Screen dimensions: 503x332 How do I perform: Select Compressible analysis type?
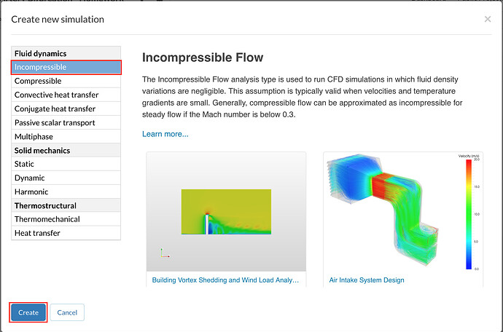click(x=66, y=81)
